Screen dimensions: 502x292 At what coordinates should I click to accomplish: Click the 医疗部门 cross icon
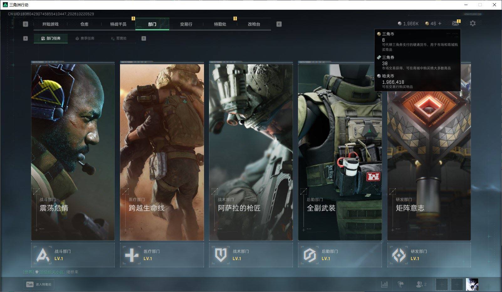click(132, 255)
